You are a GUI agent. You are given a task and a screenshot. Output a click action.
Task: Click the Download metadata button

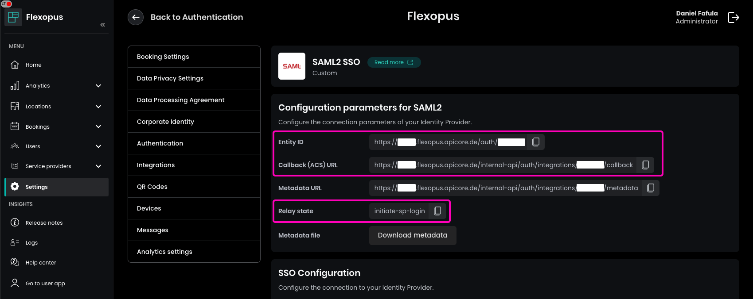pyautogui.click(x=412, y=235)
